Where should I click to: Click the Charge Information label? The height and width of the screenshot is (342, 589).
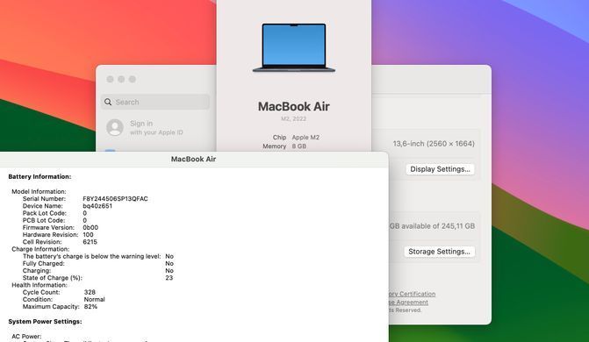click(x=40, y=249)
